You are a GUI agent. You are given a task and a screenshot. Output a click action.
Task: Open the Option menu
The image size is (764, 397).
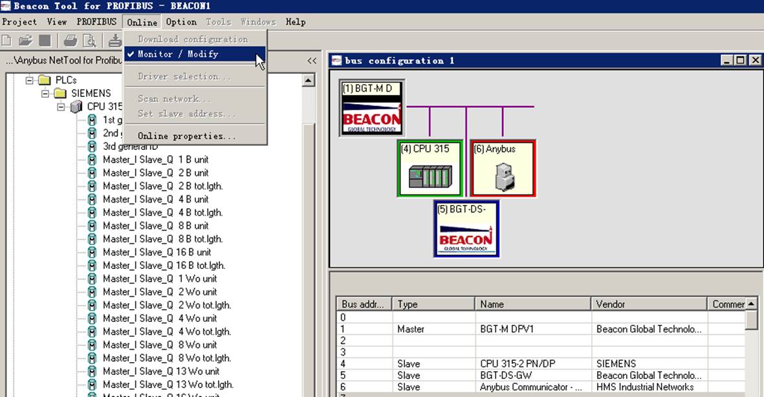[x=181, y=22]
